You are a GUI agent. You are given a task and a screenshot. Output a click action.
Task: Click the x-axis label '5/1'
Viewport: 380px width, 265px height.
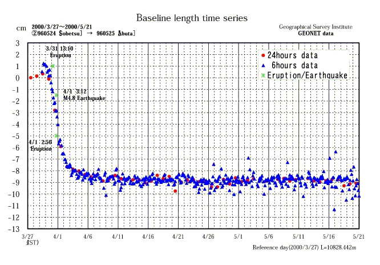(x=238, y=236)
